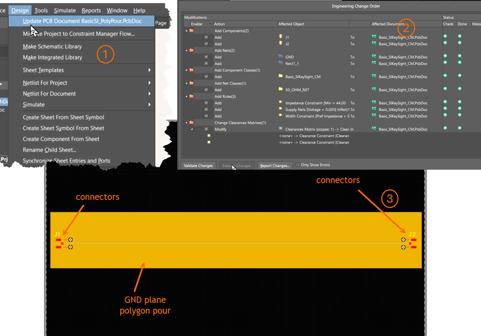Uncheck the Enable box for Add J1
Viewport: 481px width, 336px height.
pyautogui.click(x=206, y=37)
